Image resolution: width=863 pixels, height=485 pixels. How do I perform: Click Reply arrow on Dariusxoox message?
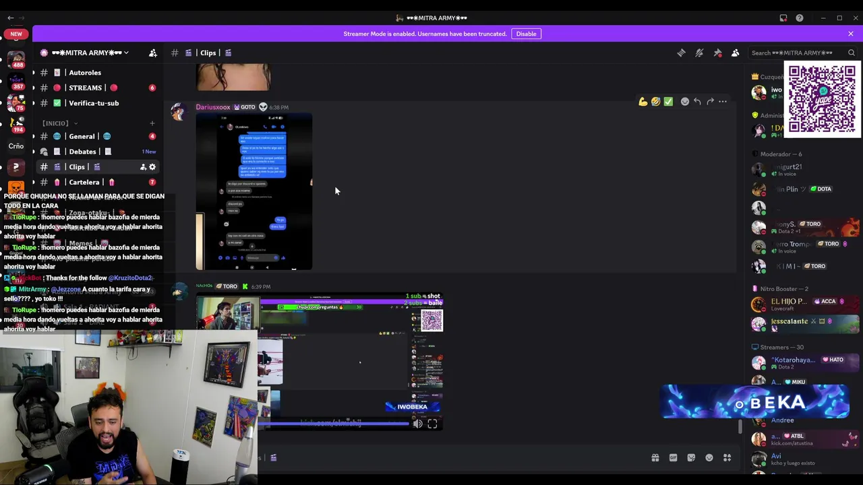pyautogui.click(x=697, y=102)
